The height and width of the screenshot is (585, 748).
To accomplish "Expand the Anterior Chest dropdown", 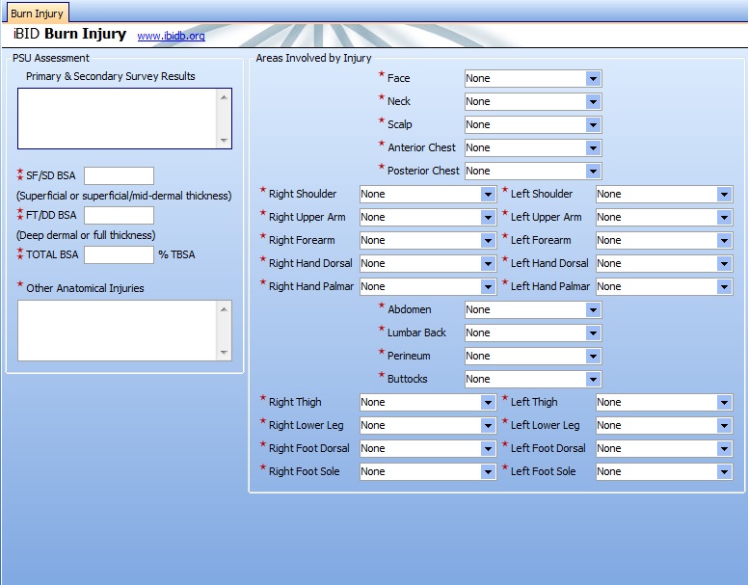I will [x=593, y=147].
